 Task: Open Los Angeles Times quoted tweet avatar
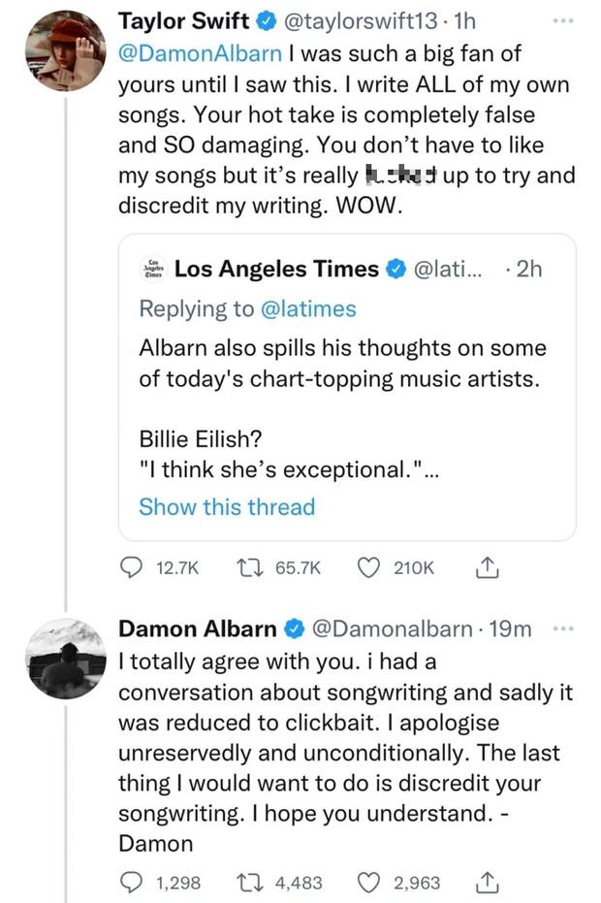tap(153, 269)
